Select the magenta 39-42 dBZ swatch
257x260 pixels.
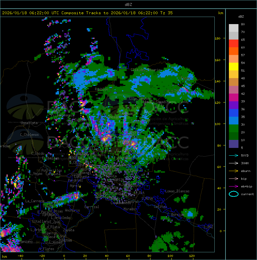tap(234, 98)
